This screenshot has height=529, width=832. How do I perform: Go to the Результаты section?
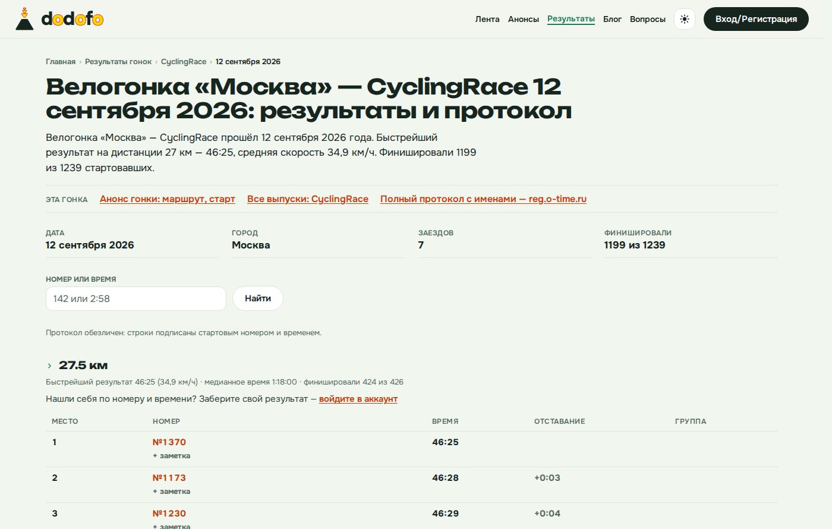pos(571,19)
